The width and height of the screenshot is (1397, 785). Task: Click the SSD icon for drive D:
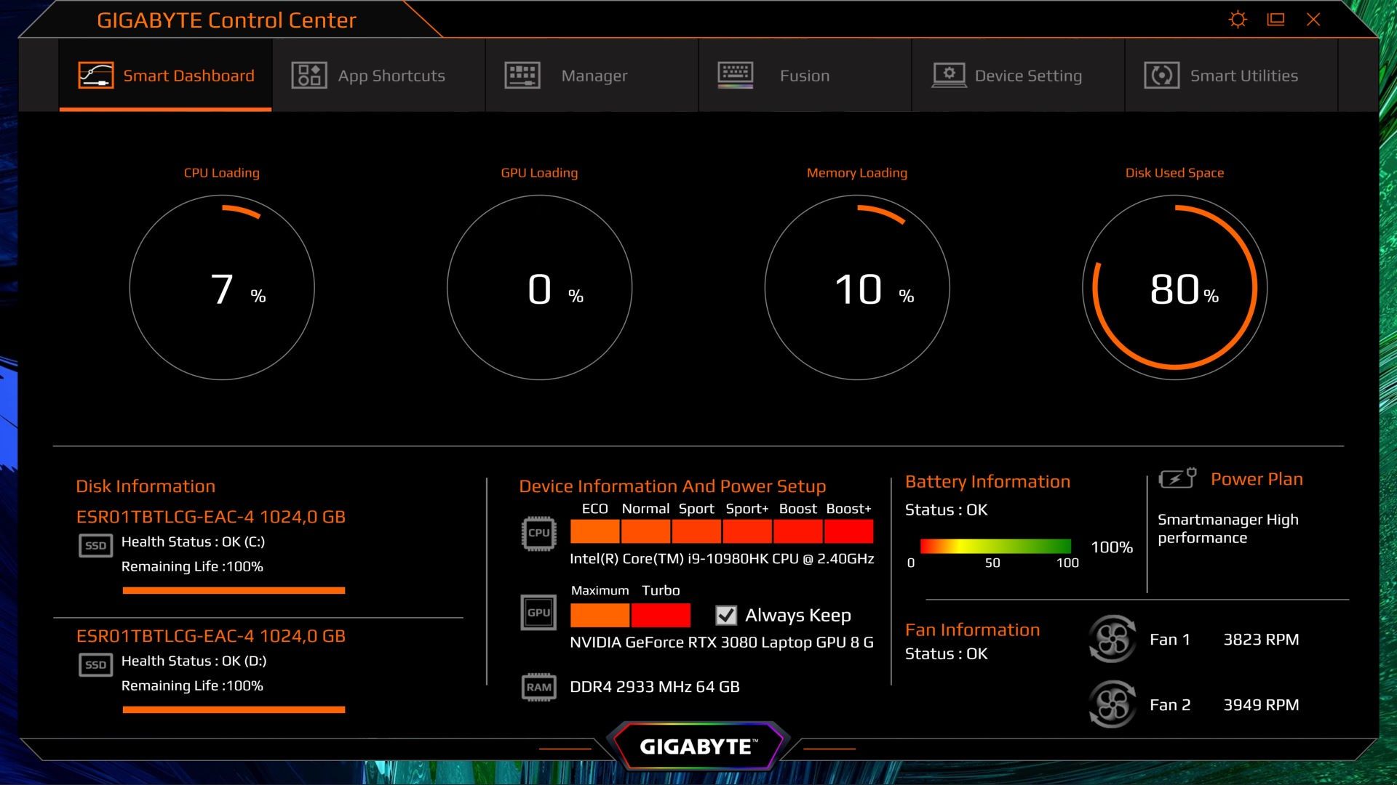95,664
